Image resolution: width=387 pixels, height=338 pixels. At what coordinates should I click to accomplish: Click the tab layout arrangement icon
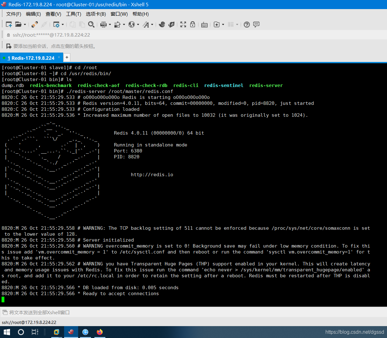231,24
